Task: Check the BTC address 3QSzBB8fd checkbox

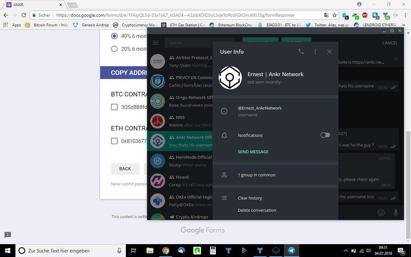Action: coord(114,107)
